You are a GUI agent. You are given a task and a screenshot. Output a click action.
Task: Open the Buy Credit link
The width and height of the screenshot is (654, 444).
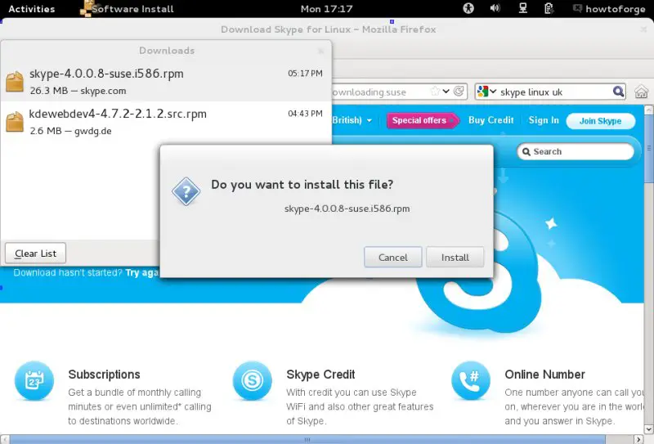coord(491,120)
